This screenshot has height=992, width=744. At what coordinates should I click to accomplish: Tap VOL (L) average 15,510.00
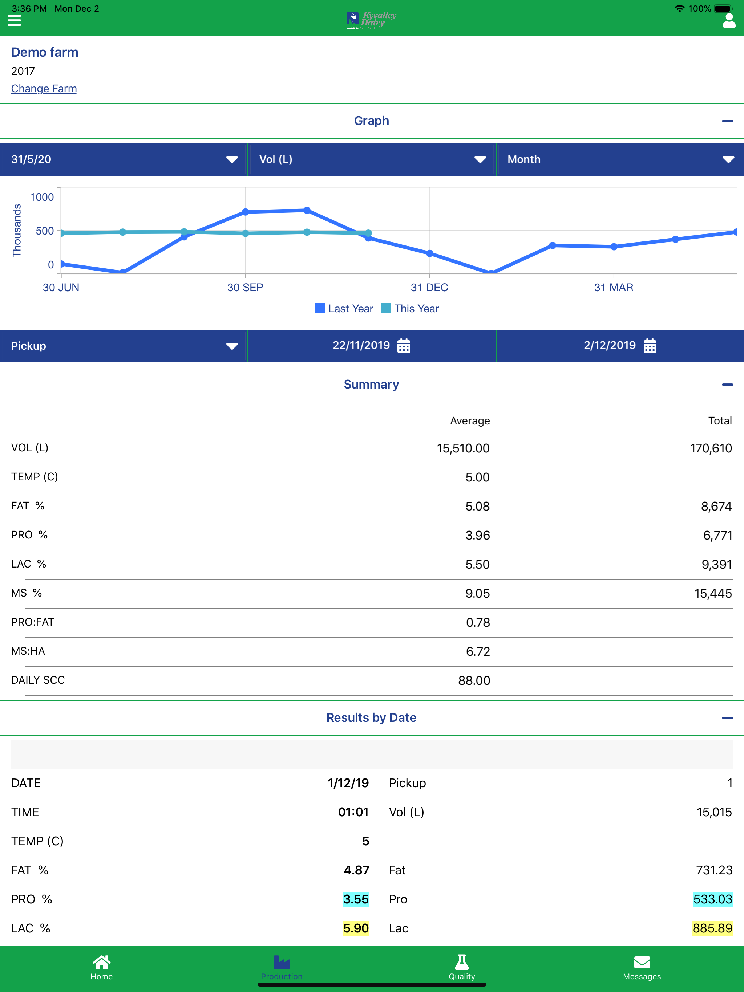click(x=463, y=448)
